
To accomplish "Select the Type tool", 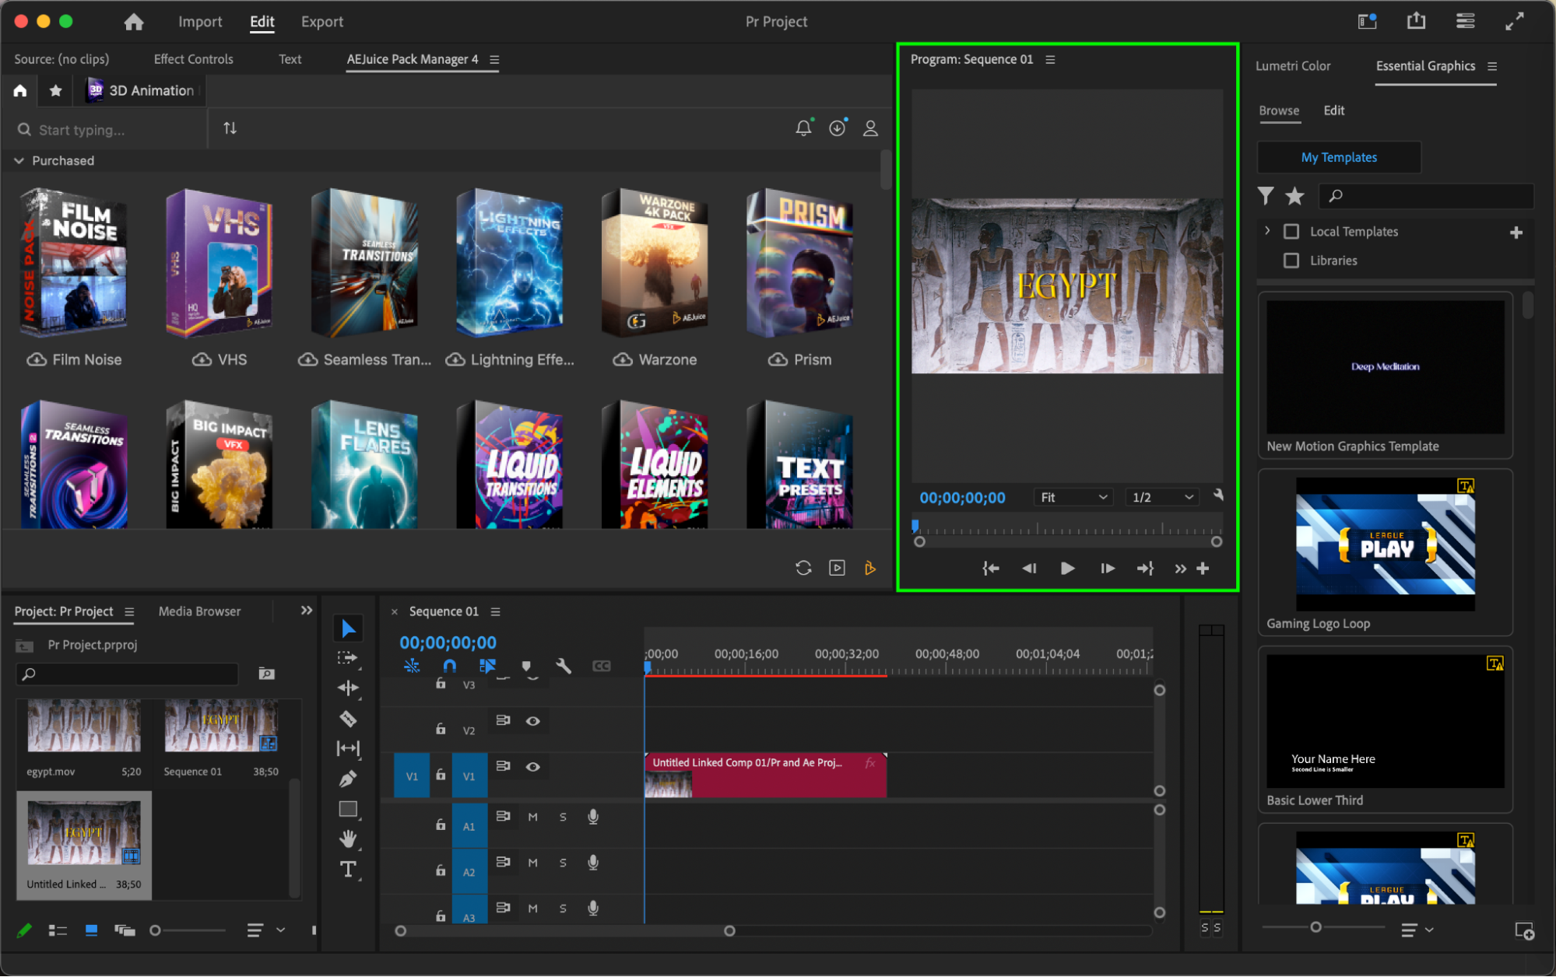I will click(x=348, y=869).
